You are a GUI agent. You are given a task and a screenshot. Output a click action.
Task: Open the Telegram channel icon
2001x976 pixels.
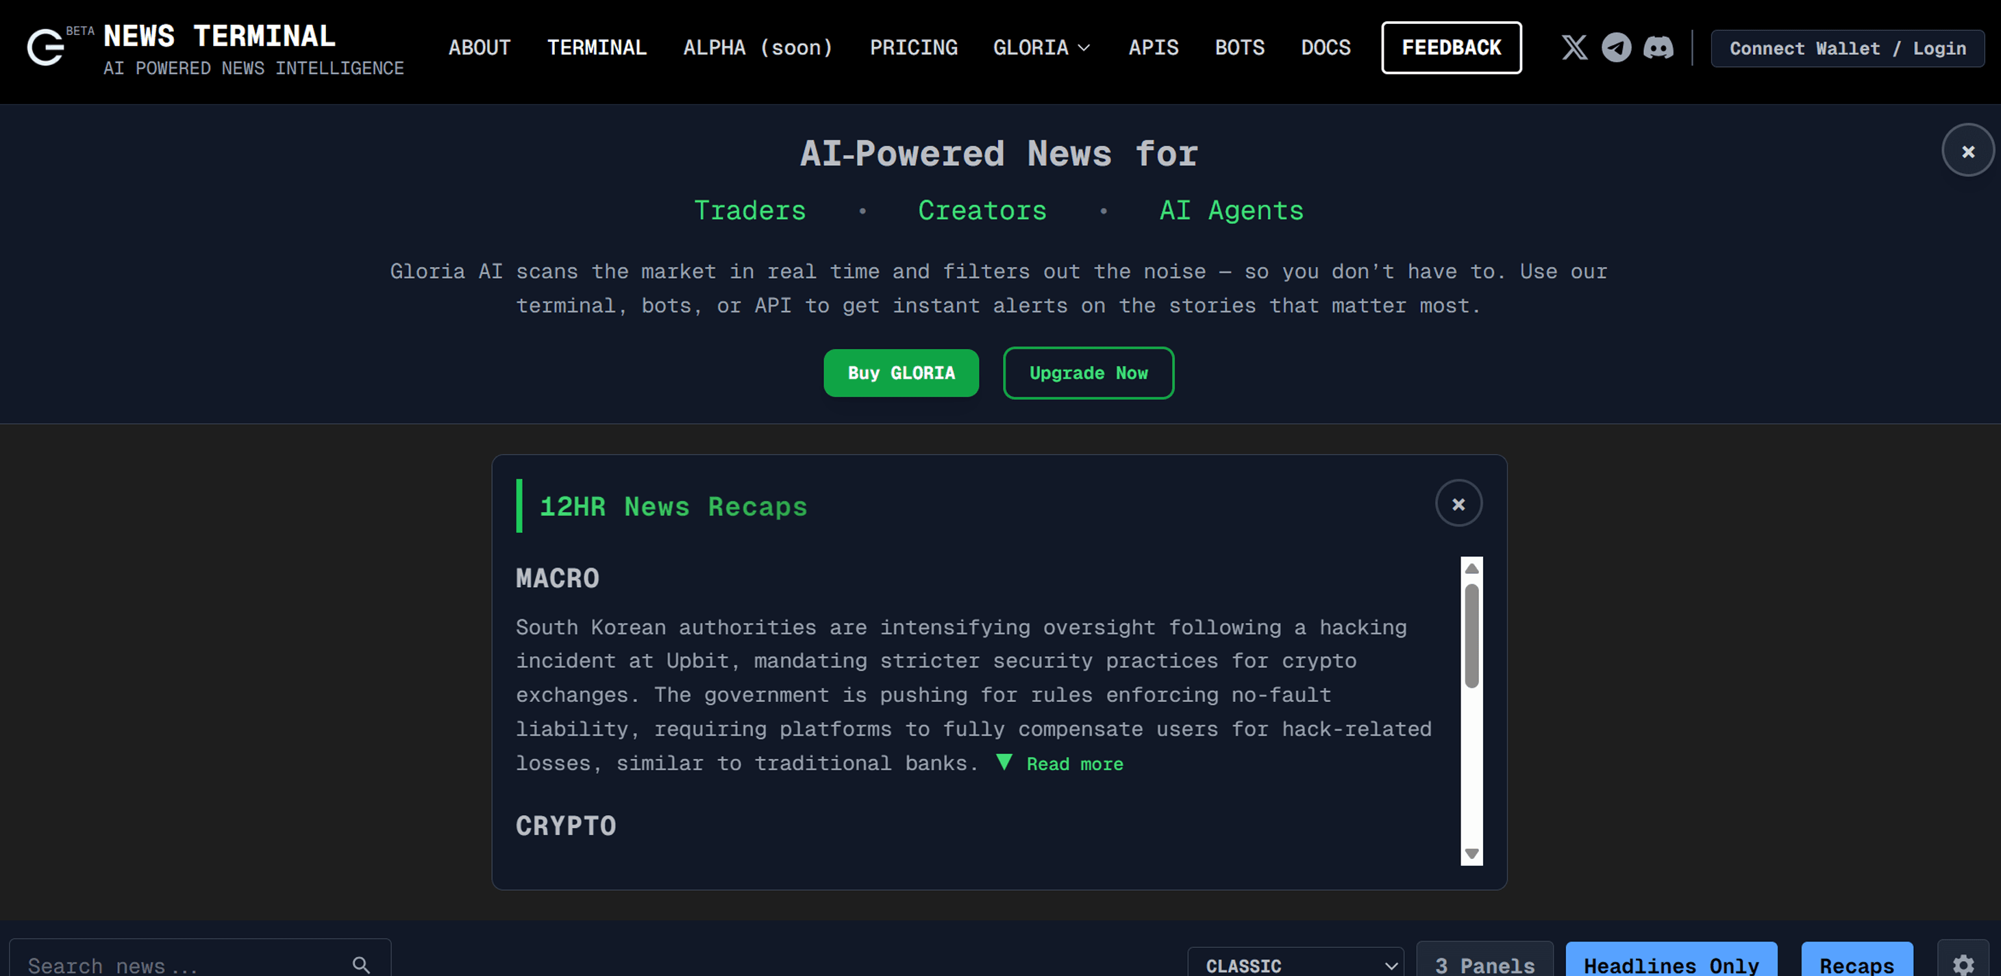point(1617,47)
